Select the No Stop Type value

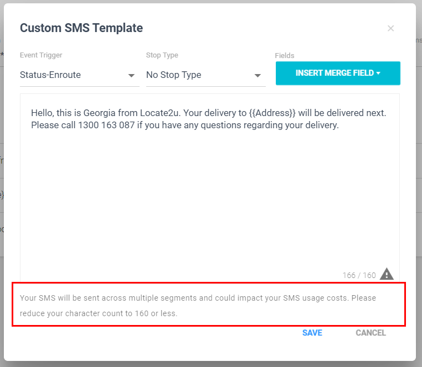point(173,75)
